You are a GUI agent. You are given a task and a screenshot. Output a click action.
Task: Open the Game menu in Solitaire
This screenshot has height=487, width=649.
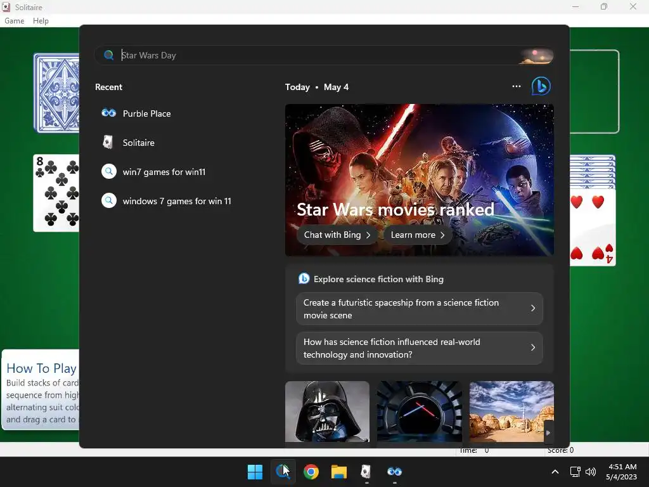point(14,21)
